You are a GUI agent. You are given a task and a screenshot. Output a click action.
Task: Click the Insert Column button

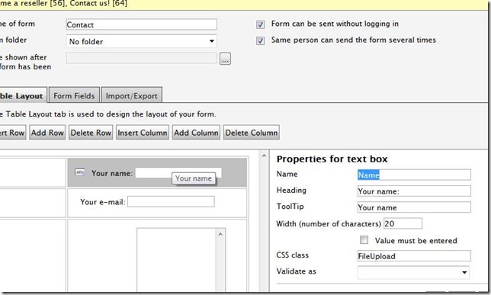tap(143, 133)
